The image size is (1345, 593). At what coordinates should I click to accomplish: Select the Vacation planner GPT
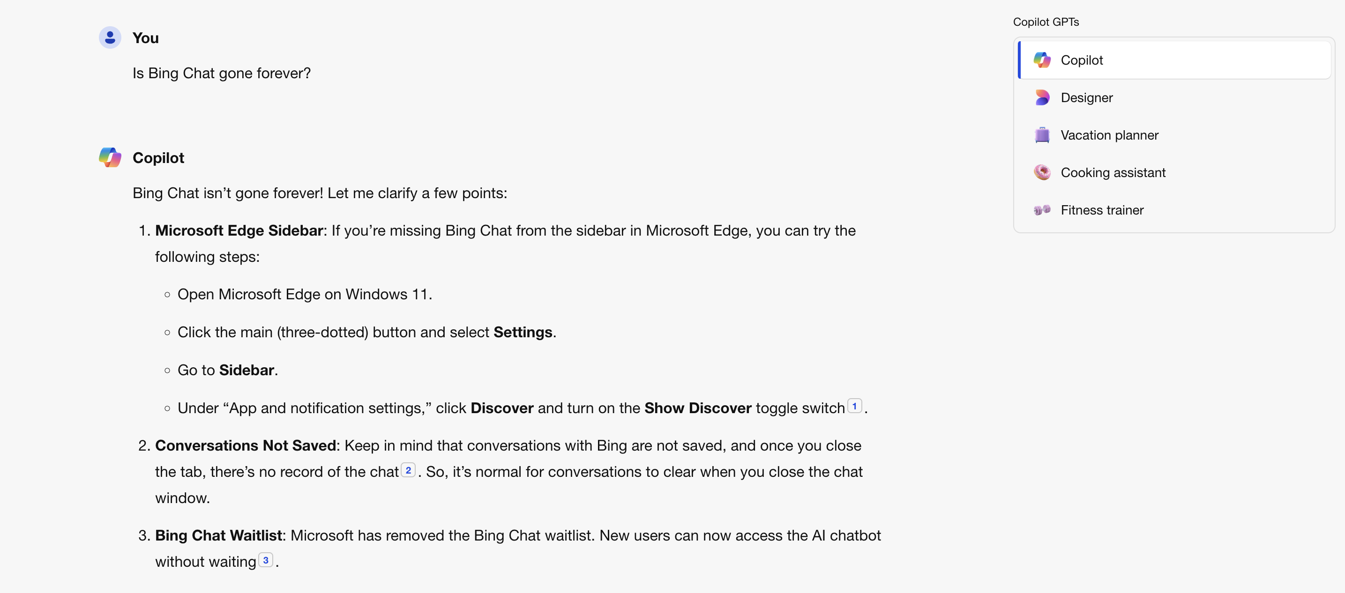tap(1110, 135)
